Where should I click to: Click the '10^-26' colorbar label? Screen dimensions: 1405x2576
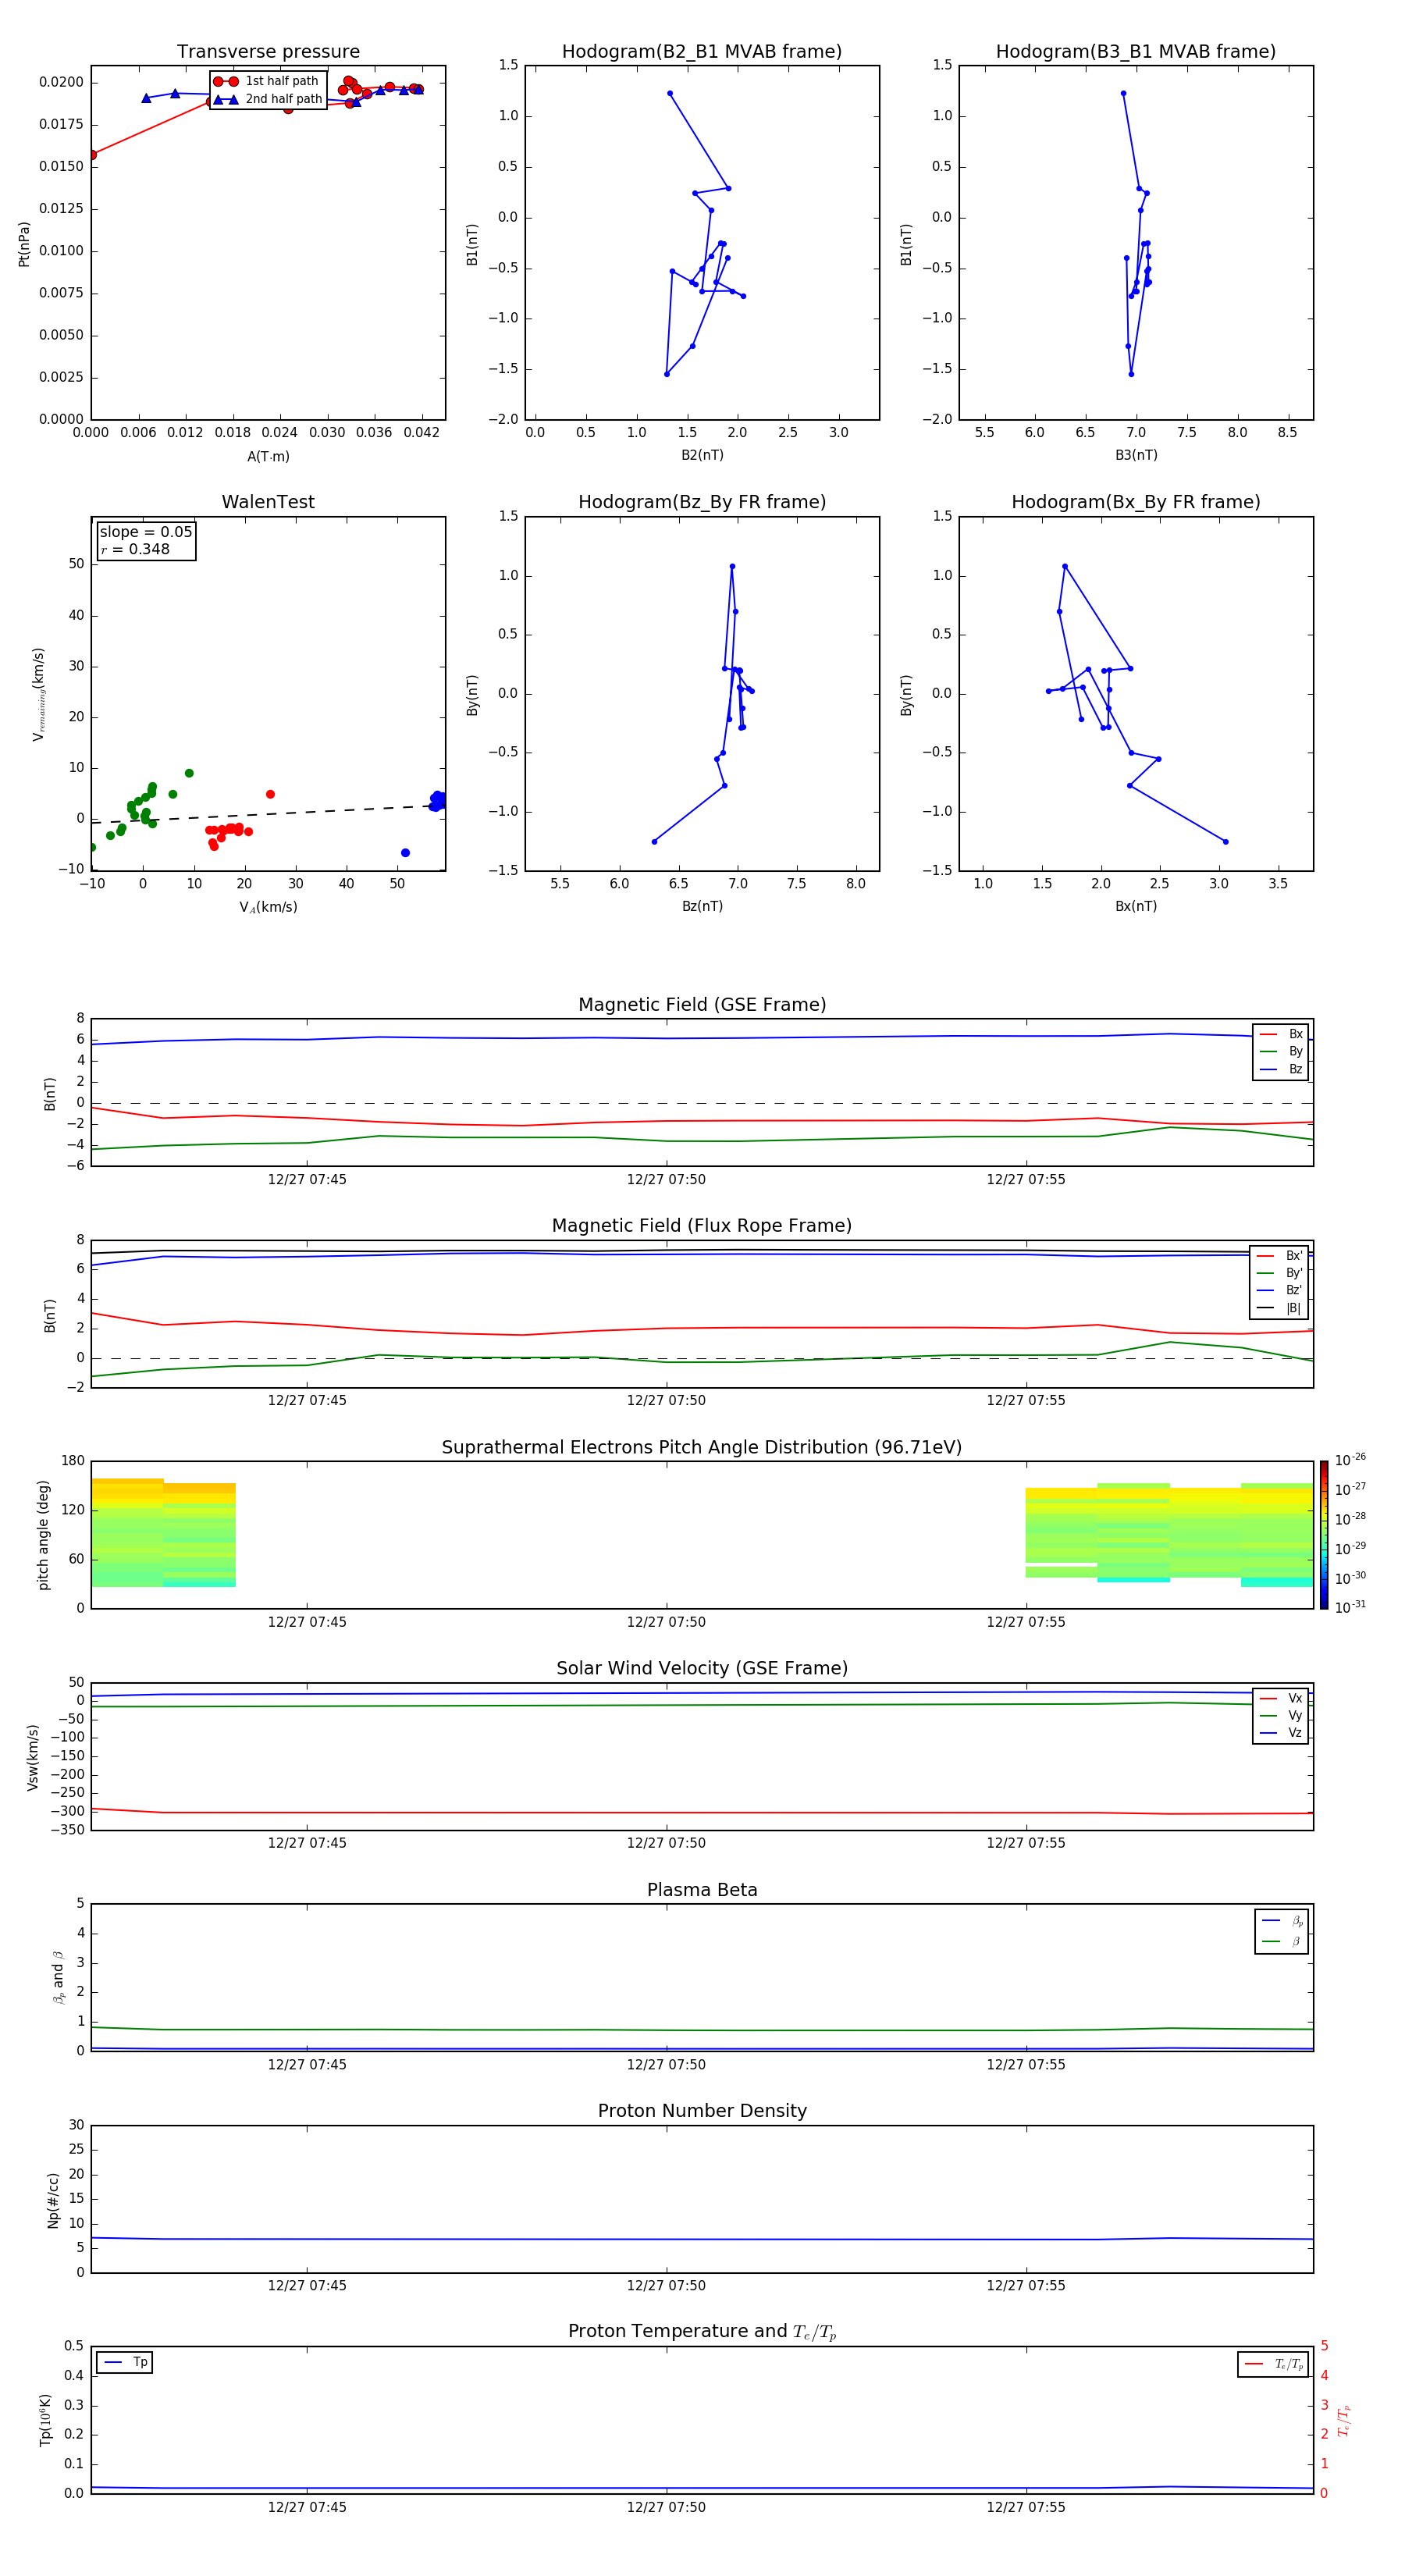pyautogui.click(x=1350, y=1460)
